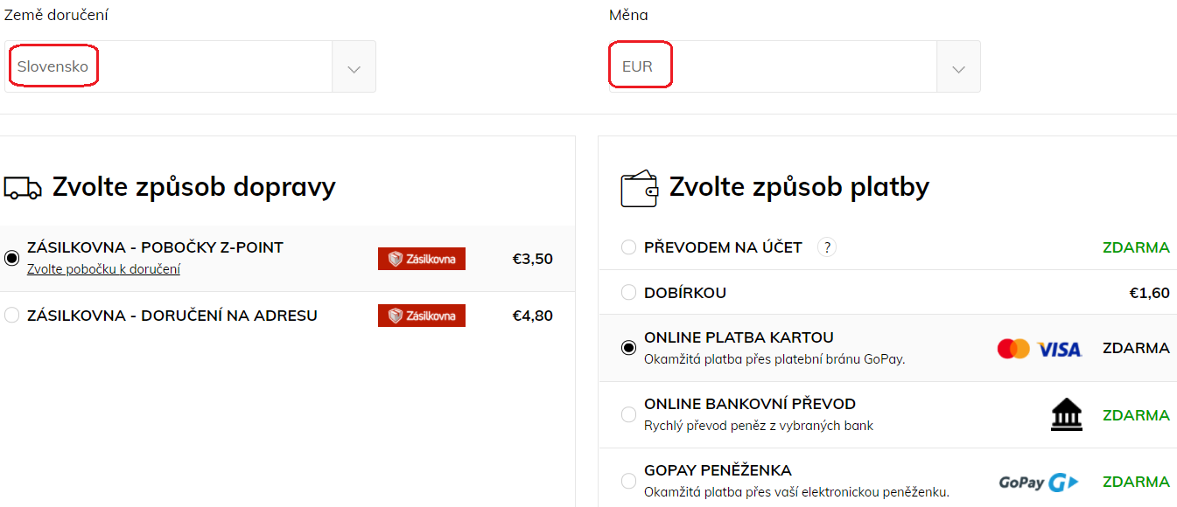Select GoPay peněženka payment radio
The height and width of the screenshot is (507, 1177).
pos(628,481)
